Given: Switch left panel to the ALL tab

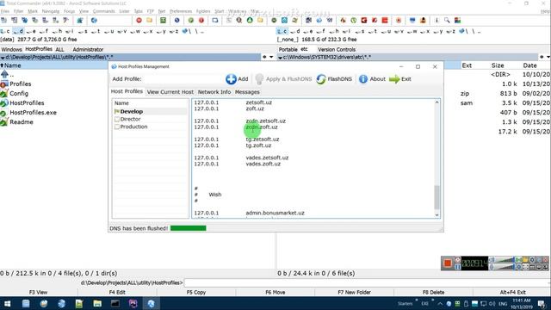Looking at the screenshot, I should [59, 50].
